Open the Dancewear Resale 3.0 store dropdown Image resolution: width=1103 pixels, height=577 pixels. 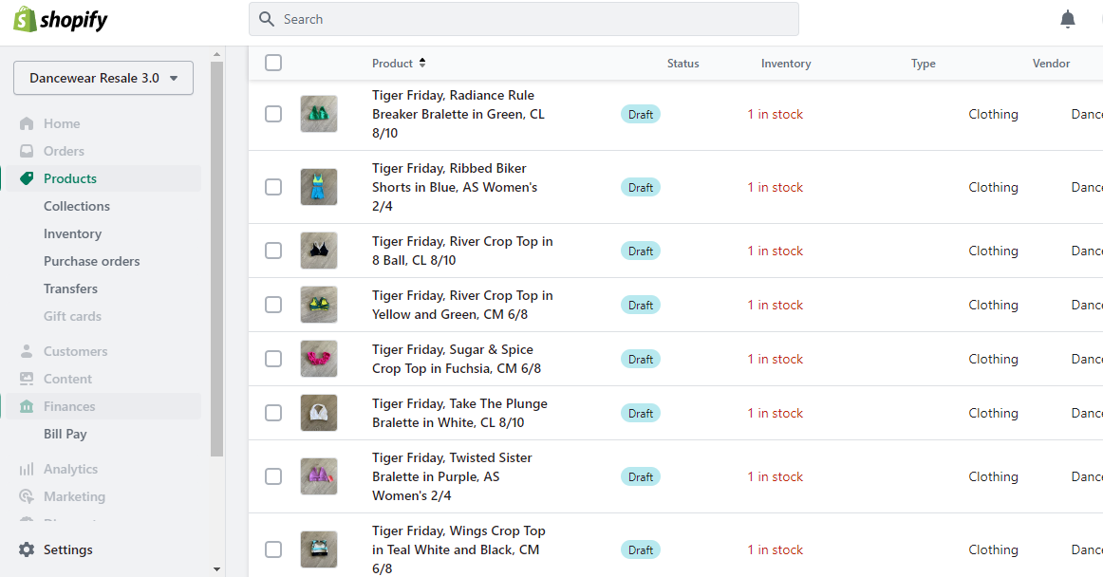[x=103, y=78]
